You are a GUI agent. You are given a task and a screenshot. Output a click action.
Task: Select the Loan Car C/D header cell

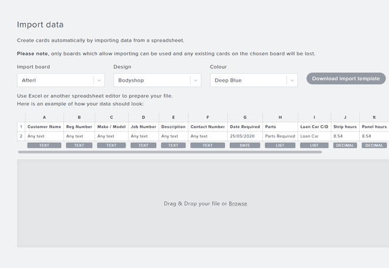(314, 126)
